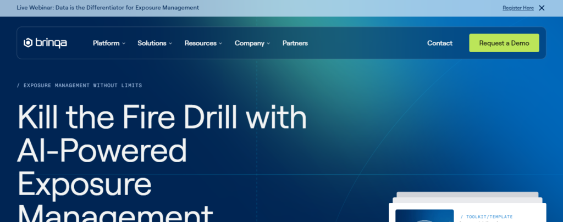Click the brinqa wordmark text
The width and height of the screenshot is (563, 222).
click(x=51, y=43)
